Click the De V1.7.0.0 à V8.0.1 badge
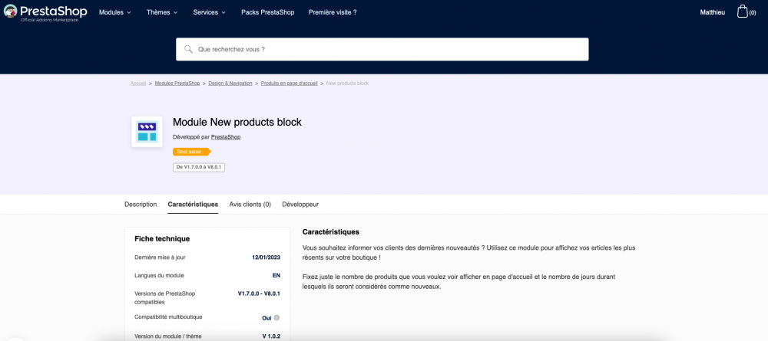768x341 pixels. (199, 167)
